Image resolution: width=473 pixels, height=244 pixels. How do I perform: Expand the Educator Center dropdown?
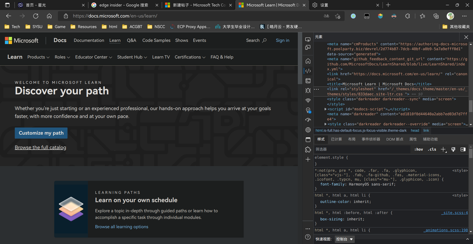(94, 57)
